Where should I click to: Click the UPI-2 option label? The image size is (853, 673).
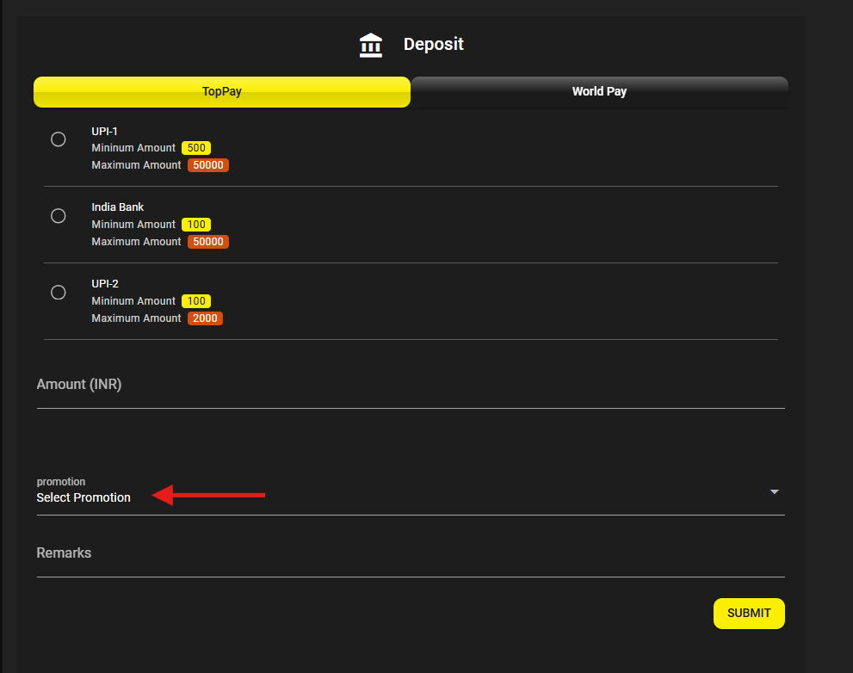(x=105, y=283)
